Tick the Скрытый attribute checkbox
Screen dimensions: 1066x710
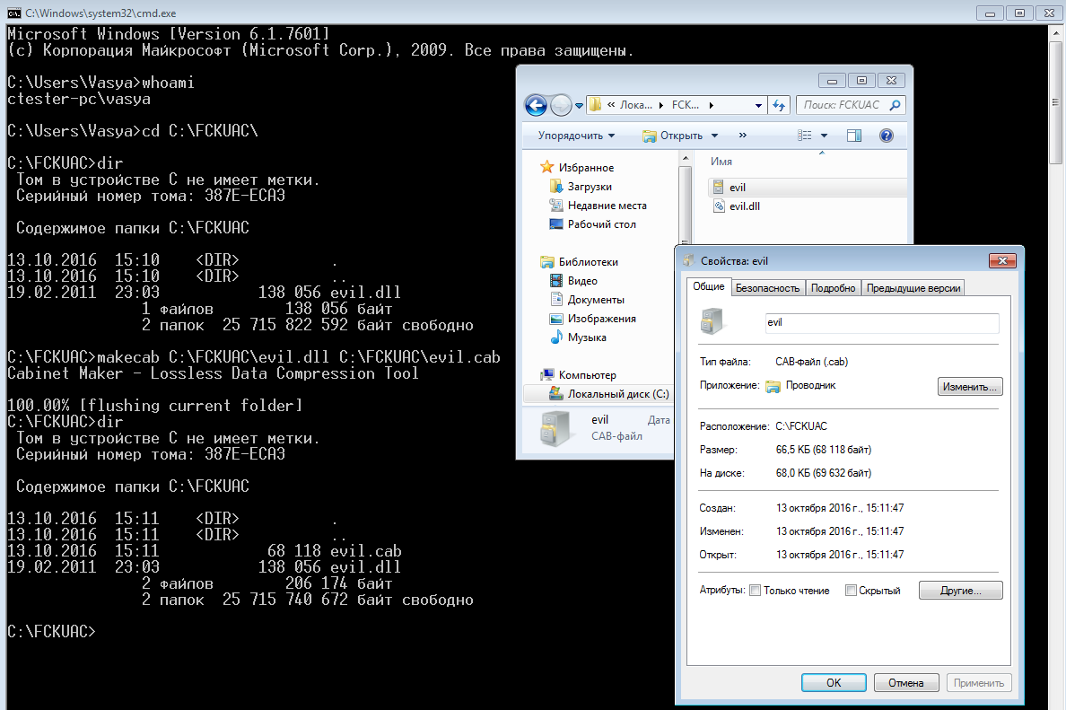pos(852,591)
